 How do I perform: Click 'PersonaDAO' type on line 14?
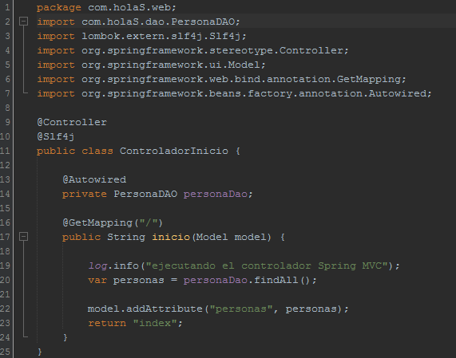coord(145,194)
